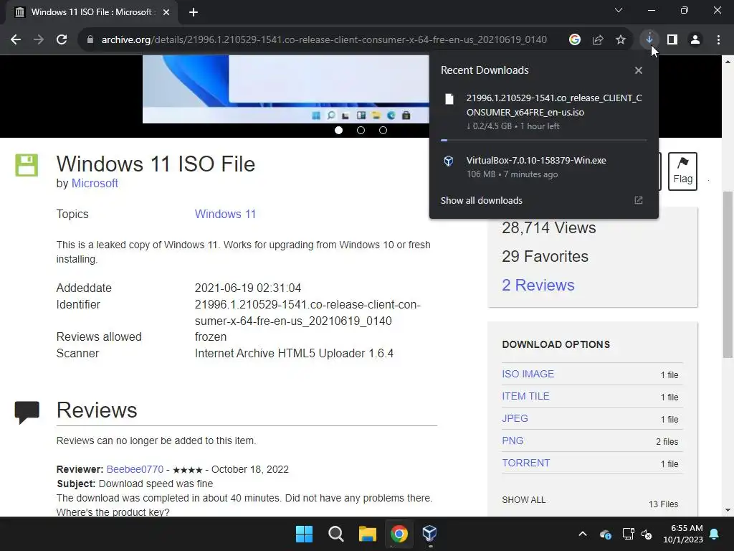Open Windows taskbar search
Screen dimensions: 734x551
[x=335, y=534]
